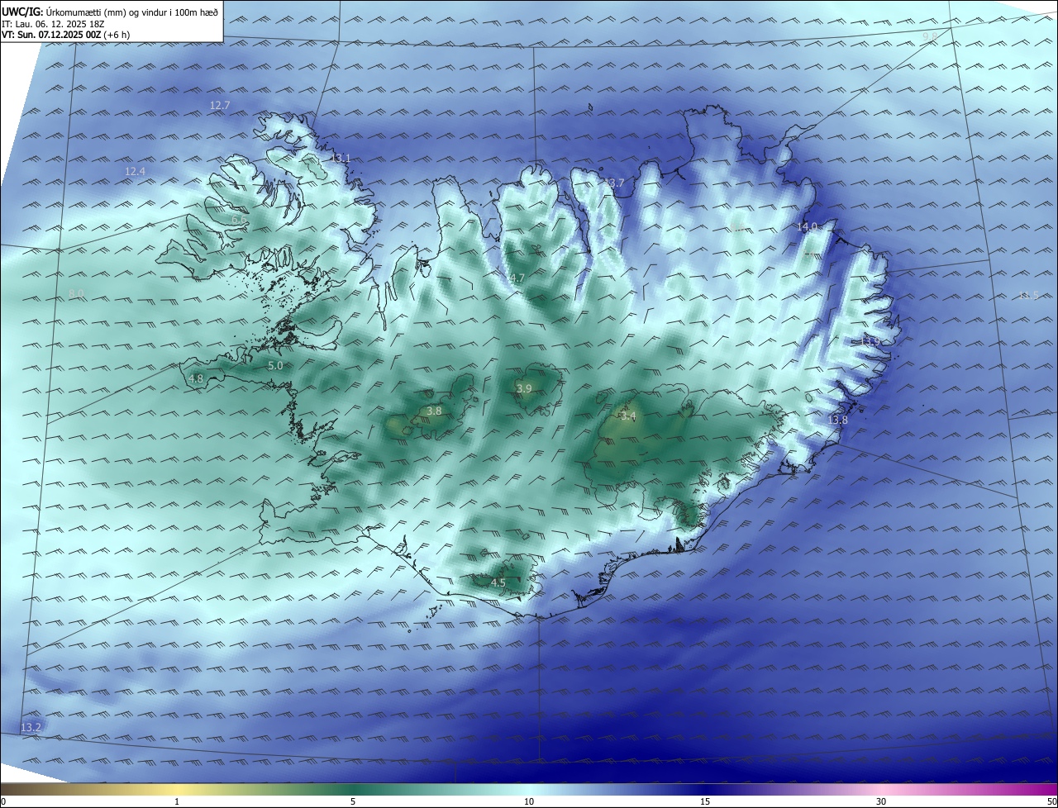Click the 10 tick label on the color scale

point(529,801)
